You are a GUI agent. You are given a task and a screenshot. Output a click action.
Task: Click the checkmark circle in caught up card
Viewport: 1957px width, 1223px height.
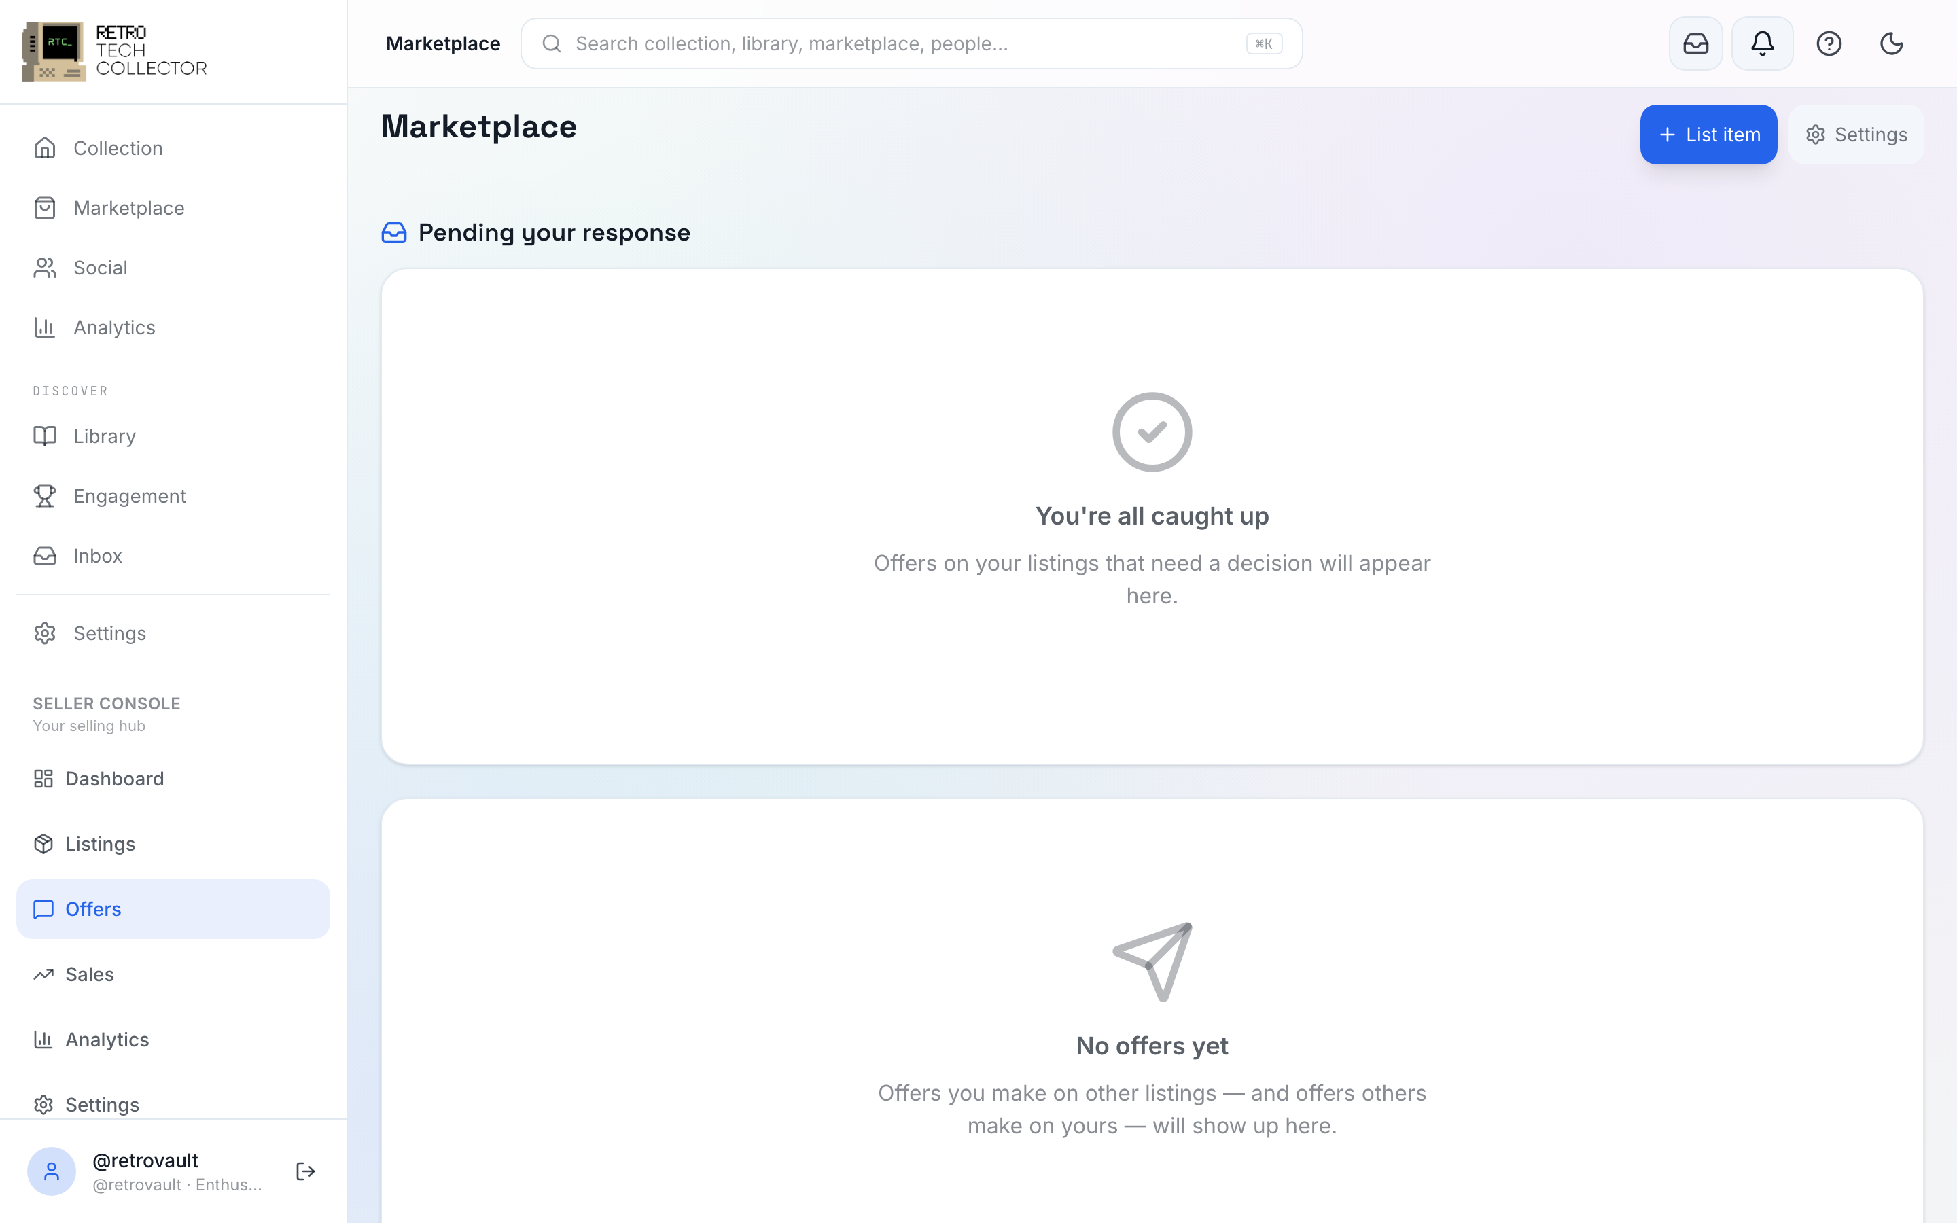[1152, 432]
